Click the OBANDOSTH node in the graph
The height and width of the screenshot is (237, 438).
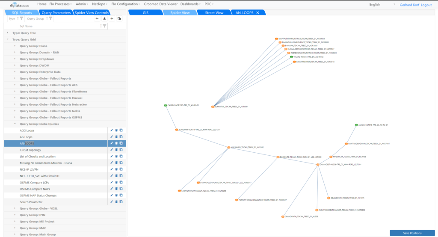[x=329, y=198]
